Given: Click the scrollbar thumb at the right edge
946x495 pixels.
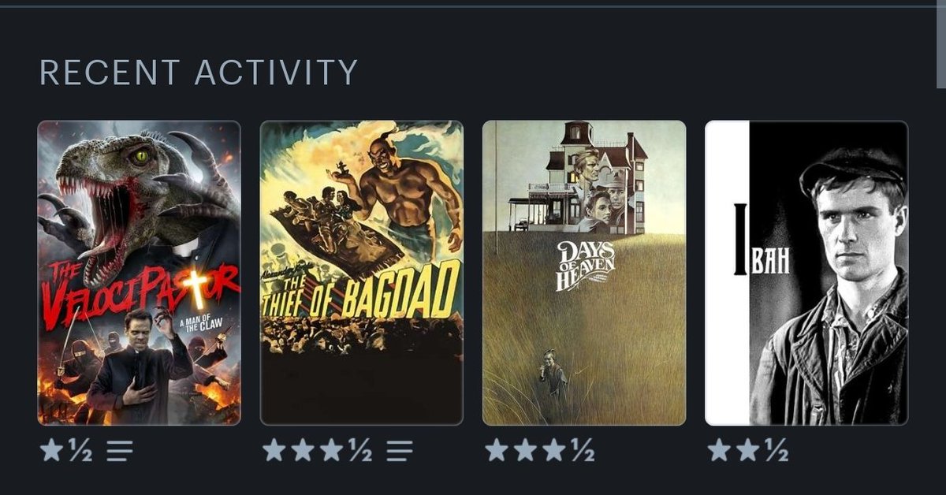Looking at the screenshot, I should pos(941,44).
